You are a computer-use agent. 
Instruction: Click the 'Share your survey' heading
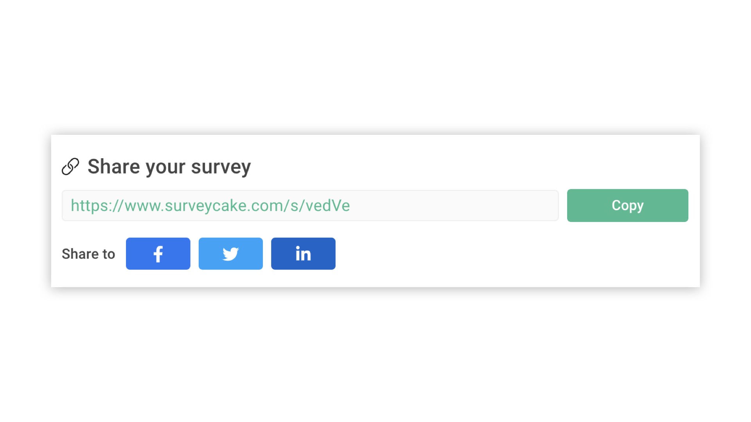tap(169, 166)
